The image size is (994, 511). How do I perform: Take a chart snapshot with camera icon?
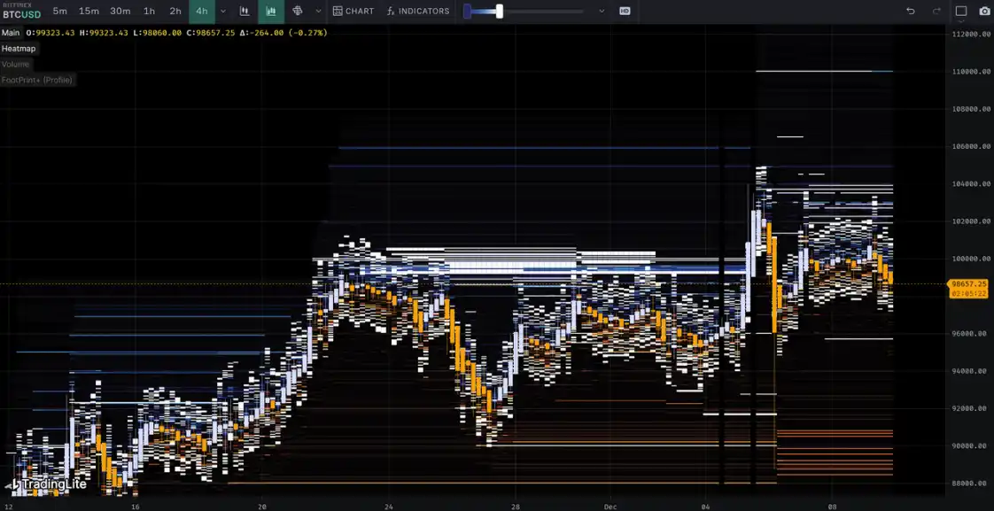[x=984, y=12]
